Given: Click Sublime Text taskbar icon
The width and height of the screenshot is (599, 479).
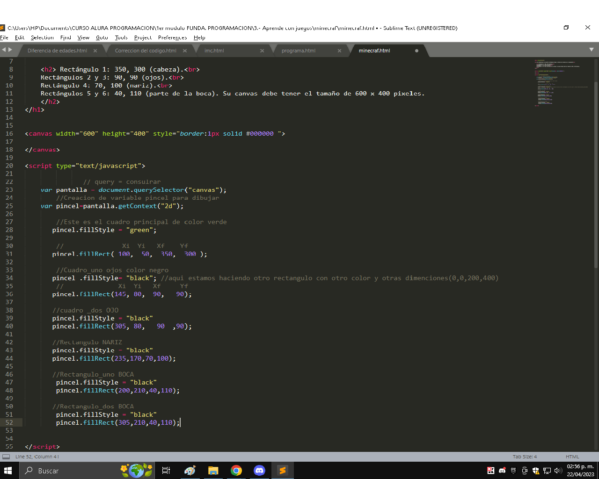Looking at the screenshot, I should 283,471.
